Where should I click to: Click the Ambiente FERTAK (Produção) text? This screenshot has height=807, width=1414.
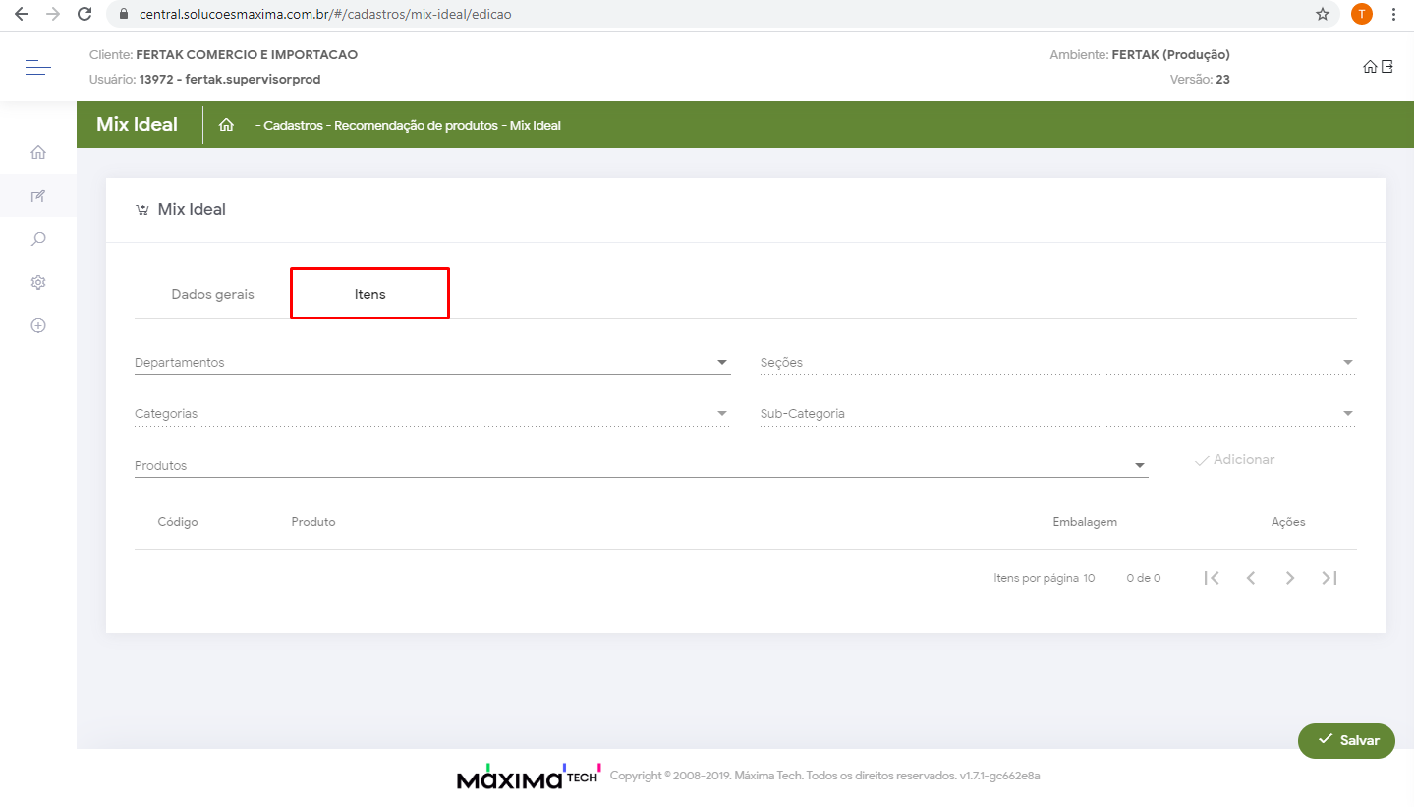tap(1140, 55)
